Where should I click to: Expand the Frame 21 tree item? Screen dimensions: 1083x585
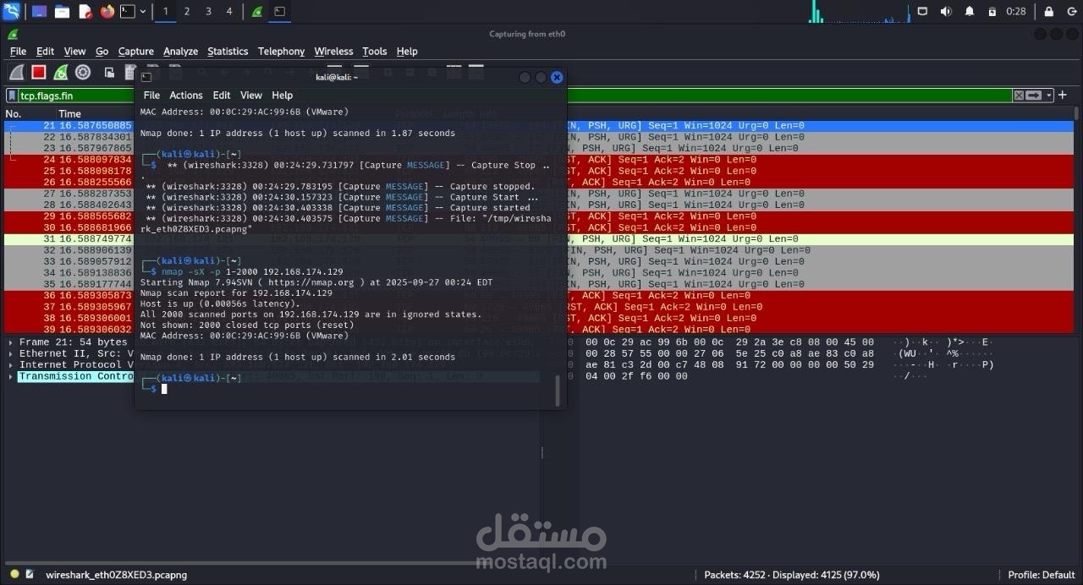10,342
